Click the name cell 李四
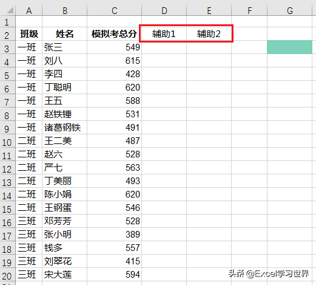316x285 pixels. pyautogui.click(x=65, y=74)
